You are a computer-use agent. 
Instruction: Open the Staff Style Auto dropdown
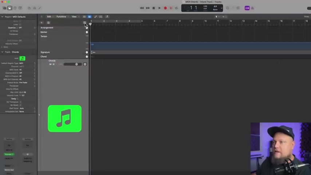tap(28, 108)
